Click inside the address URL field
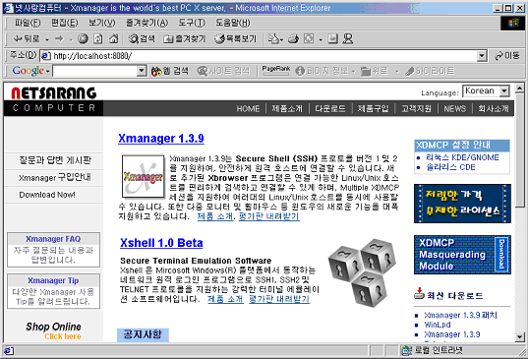Viewport: 528px width, 359px height. tap(264, 56)
